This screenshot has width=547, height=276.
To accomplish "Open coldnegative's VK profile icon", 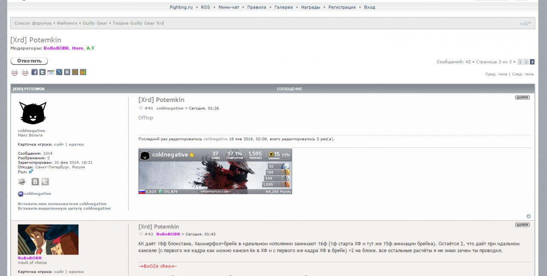I will (x=35, y=182).
